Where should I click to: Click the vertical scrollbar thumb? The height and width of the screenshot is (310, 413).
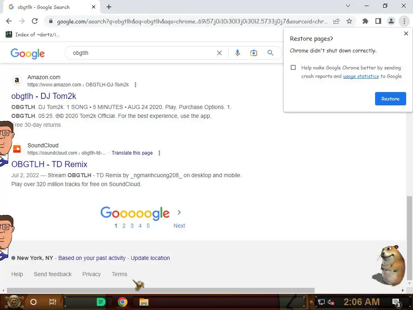409,238
